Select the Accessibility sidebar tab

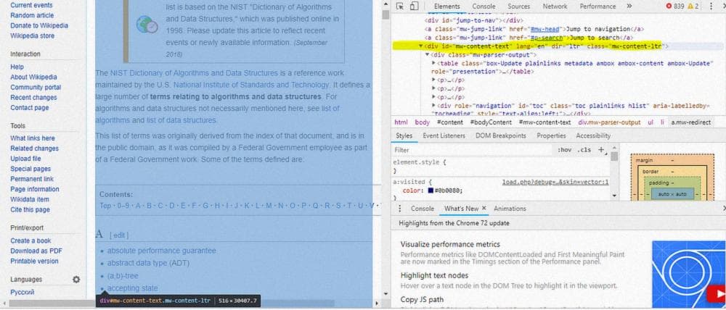(593, 136)
